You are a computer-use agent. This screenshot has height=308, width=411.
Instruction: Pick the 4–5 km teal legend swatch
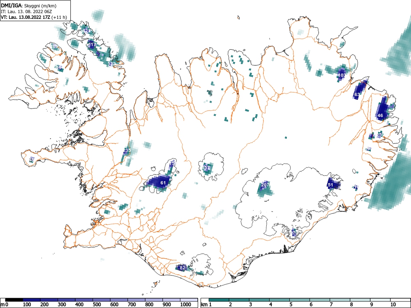click(x=279, y=300)
